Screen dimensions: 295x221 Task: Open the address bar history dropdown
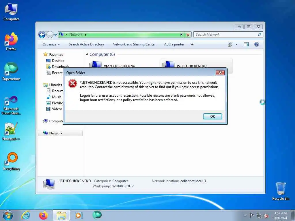[181, 35]
